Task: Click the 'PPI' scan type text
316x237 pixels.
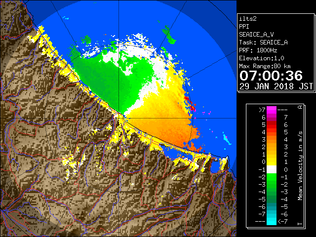Action: [244, 27]
